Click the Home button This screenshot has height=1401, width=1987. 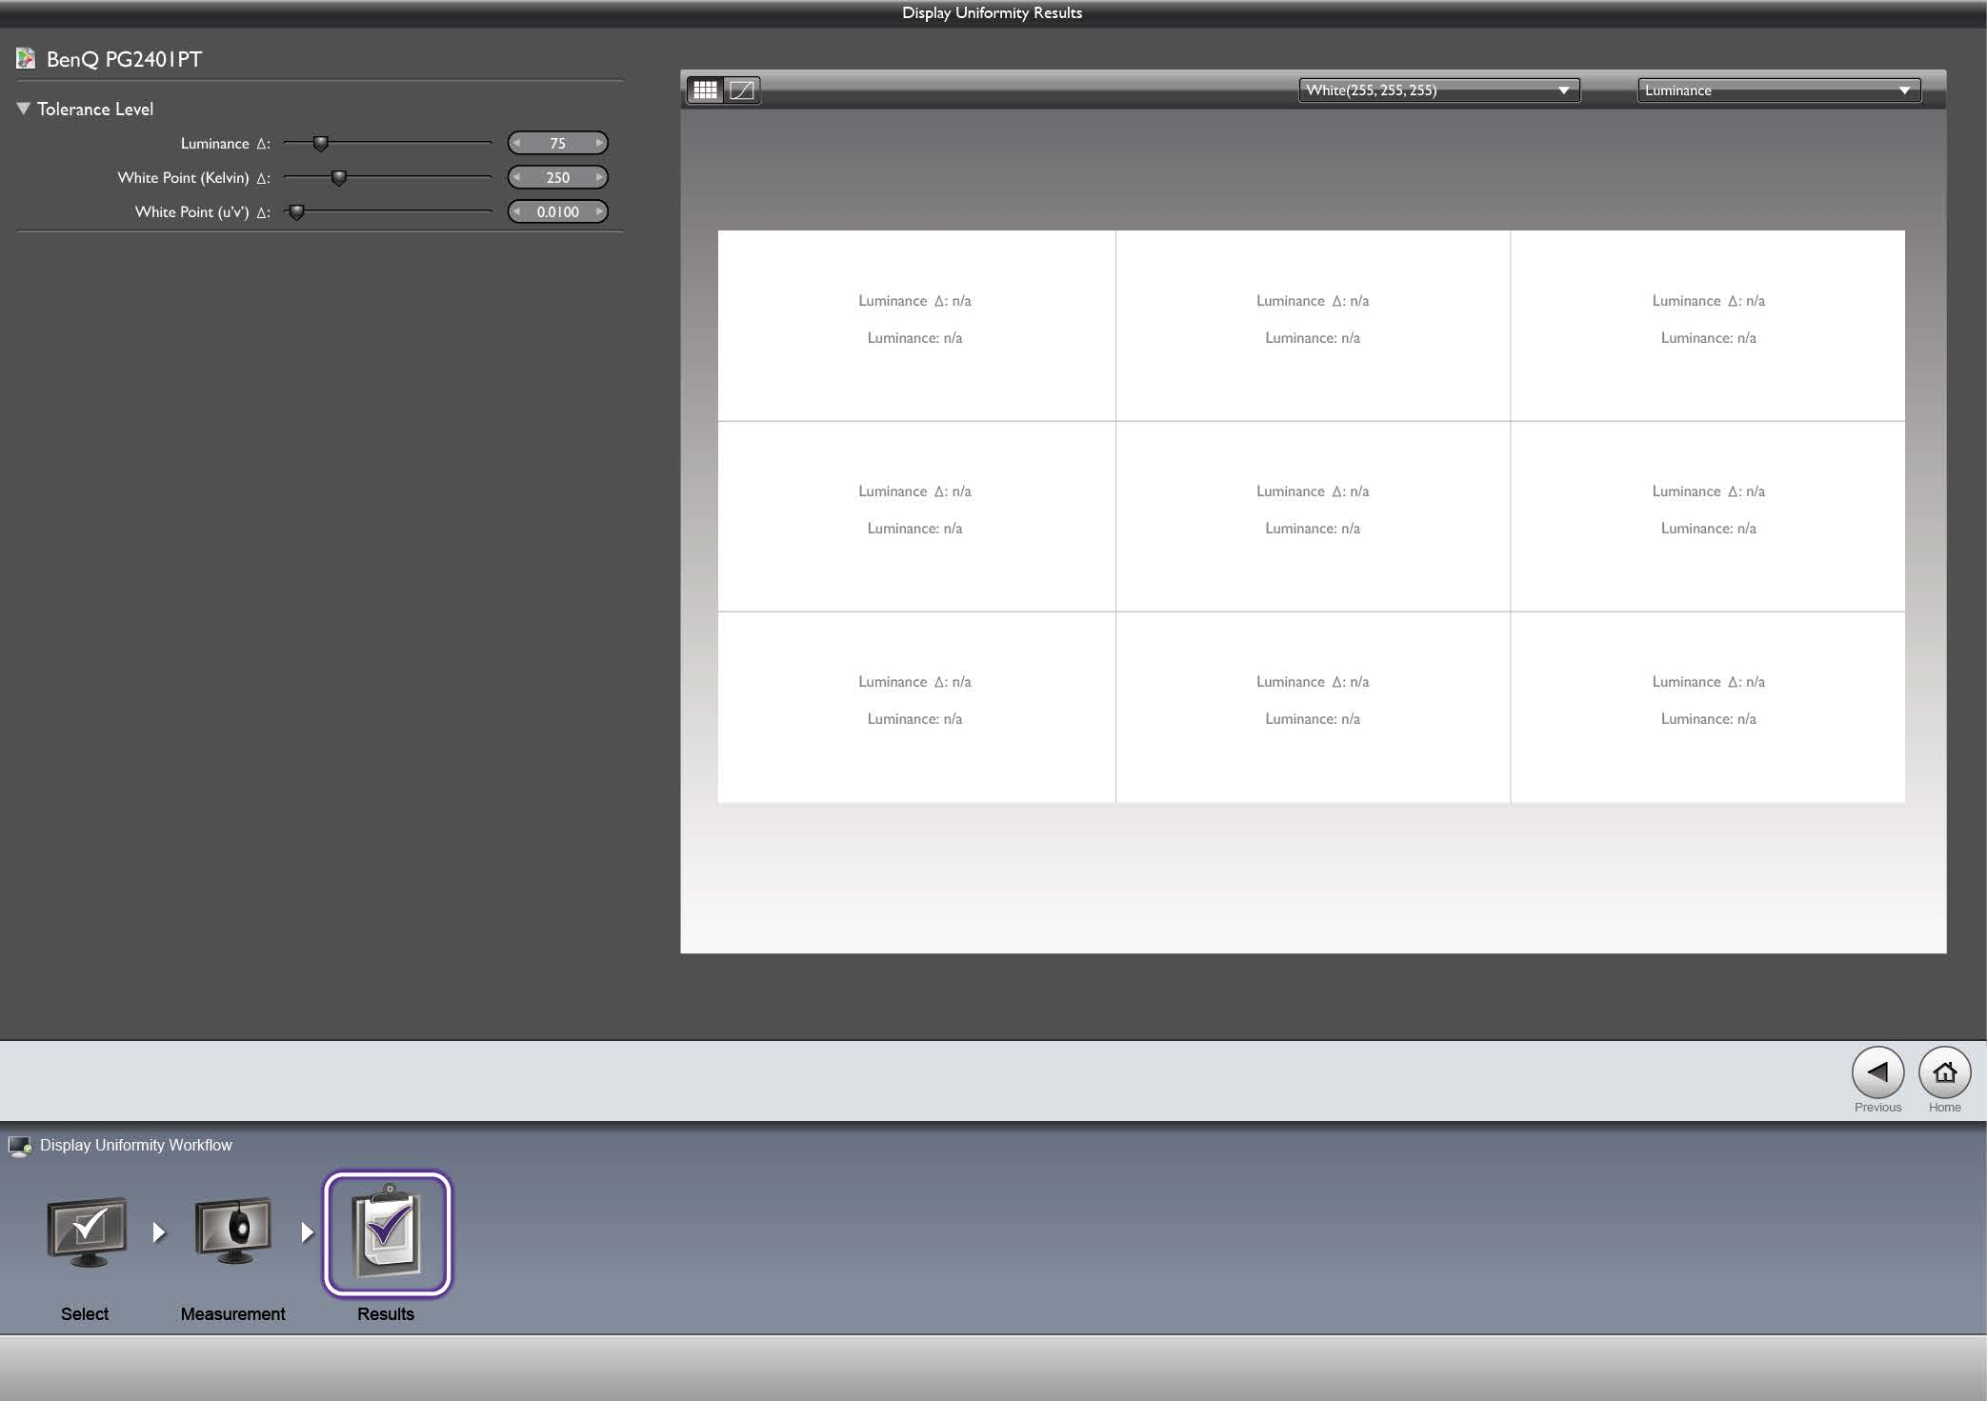(x=1944, y=1072)
